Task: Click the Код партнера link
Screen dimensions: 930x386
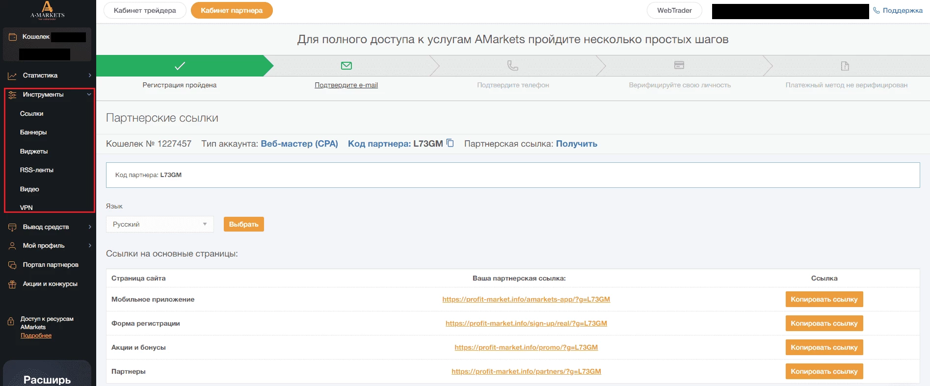Action: (x=379, y=144)
